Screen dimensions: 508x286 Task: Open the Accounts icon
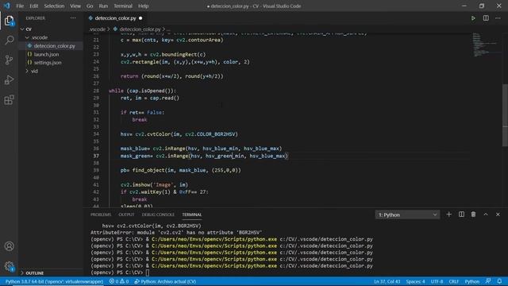click(x=9, y=246)
